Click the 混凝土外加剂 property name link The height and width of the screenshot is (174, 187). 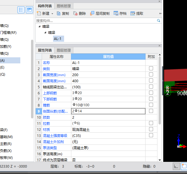point(53,142)
